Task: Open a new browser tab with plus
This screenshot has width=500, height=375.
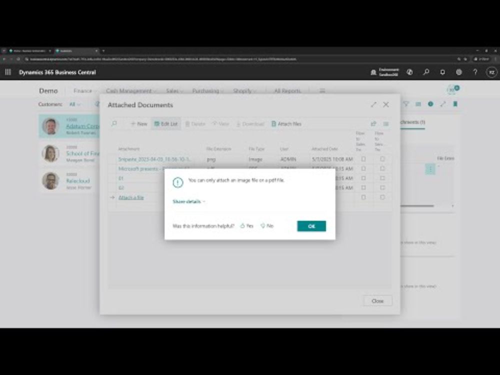Action: pos(103,50)
